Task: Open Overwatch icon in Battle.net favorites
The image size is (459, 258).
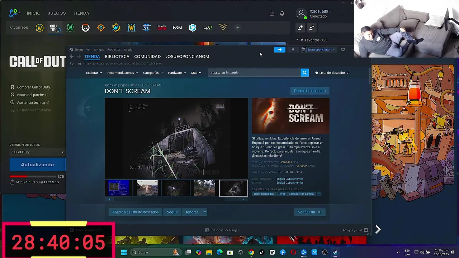Action: 85,28
